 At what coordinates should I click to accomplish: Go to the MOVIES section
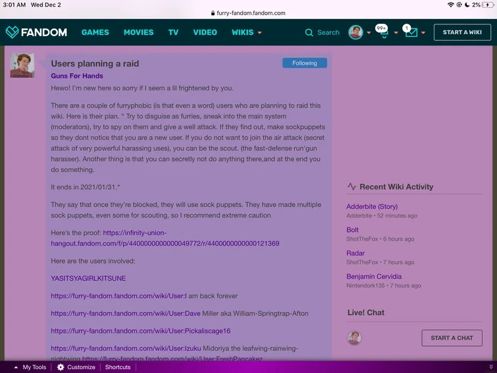[x=138, y=32]
